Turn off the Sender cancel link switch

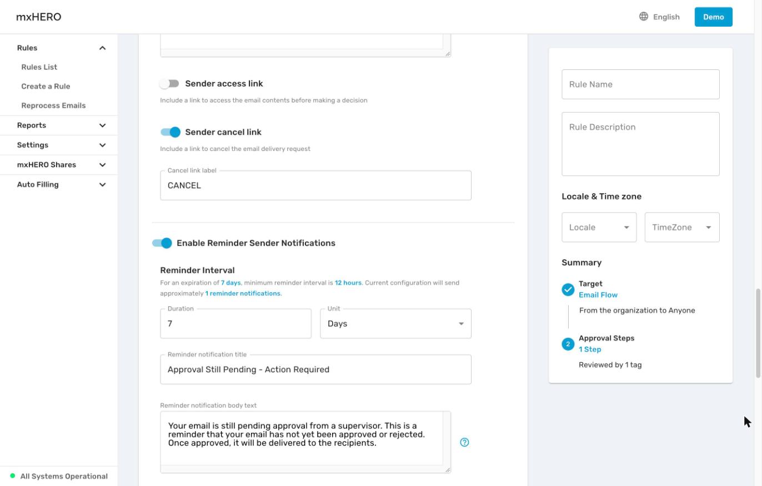(x=171, y=132)
